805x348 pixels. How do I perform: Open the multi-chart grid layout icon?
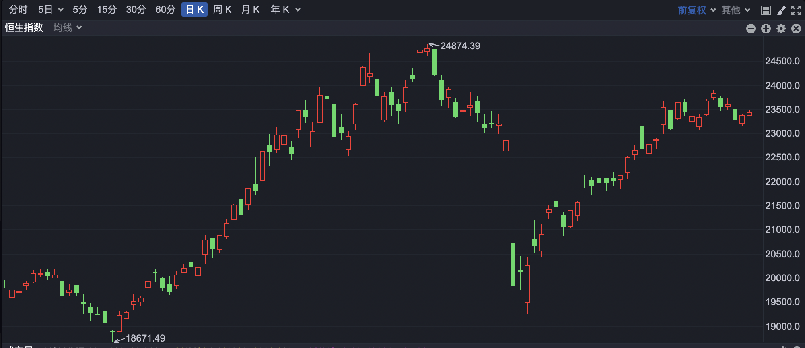coord(766,10)
